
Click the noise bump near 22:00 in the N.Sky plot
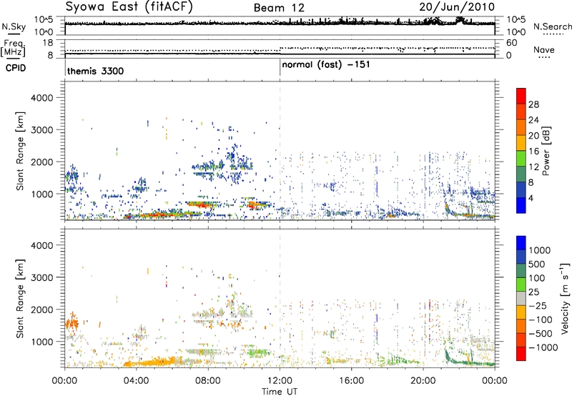460,21
